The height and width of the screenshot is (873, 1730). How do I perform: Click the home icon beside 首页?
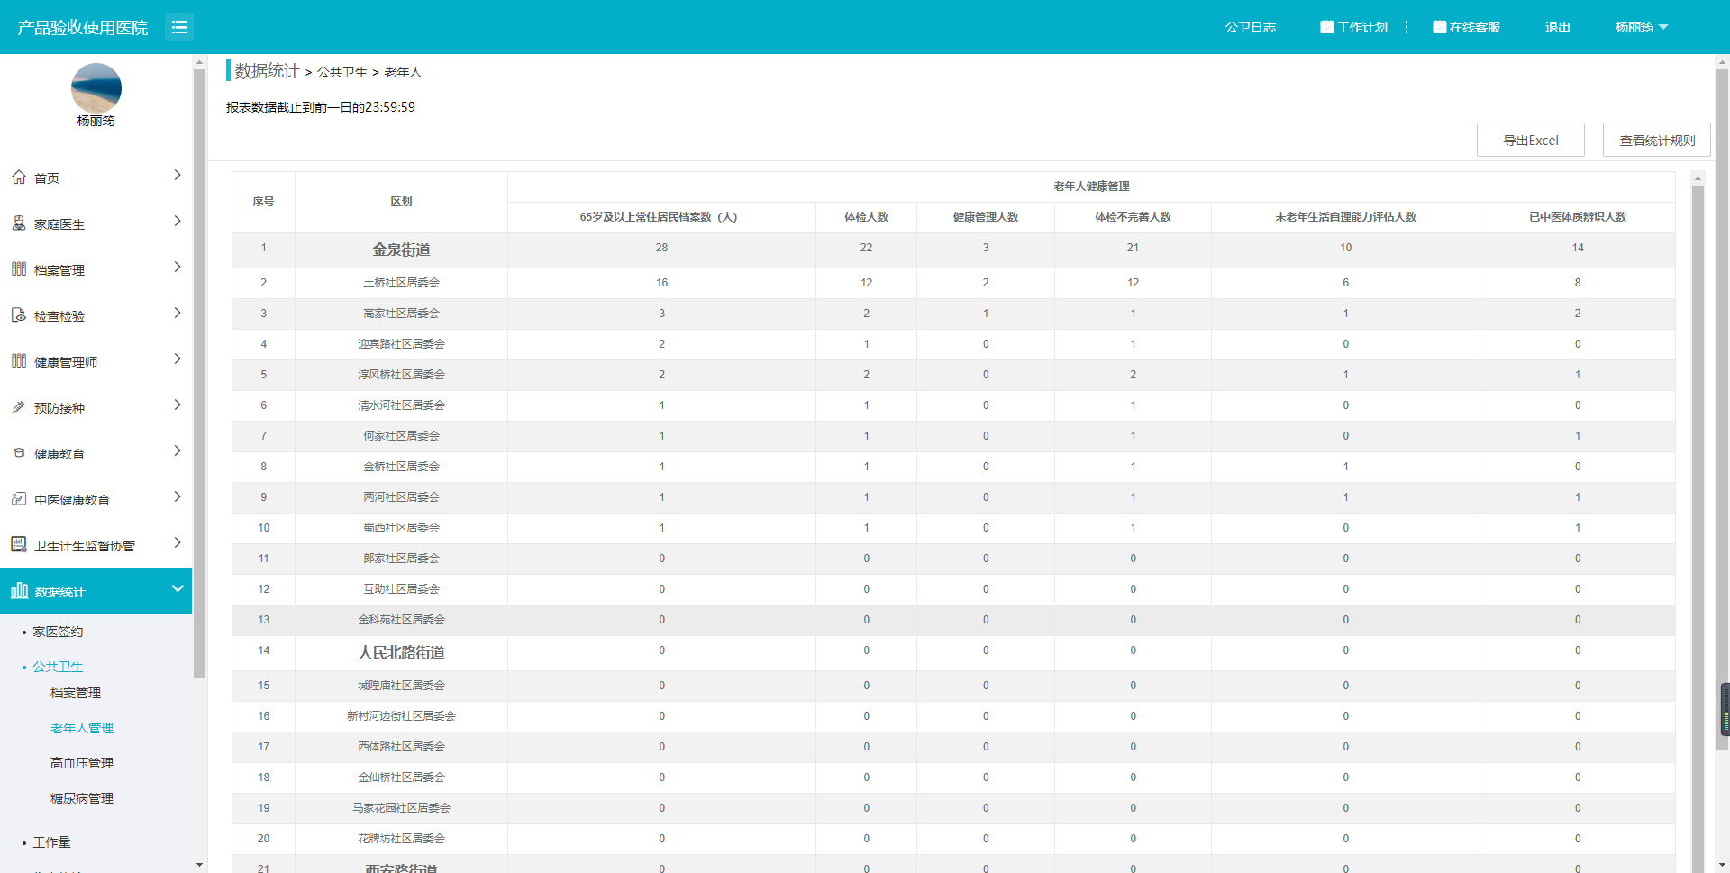pyautogui.click(x=19, y=177)
